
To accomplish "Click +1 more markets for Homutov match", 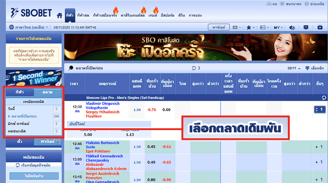I will point(319,179).
